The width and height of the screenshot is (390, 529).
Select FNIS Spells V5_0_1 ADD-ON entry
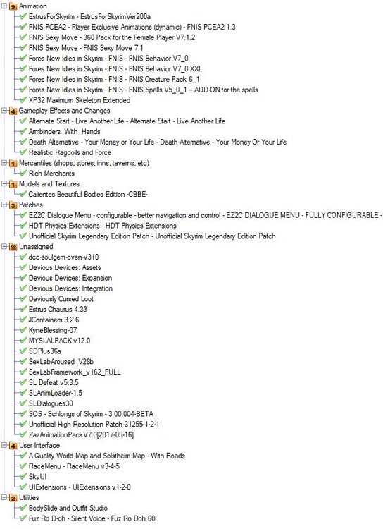(143, 90)
